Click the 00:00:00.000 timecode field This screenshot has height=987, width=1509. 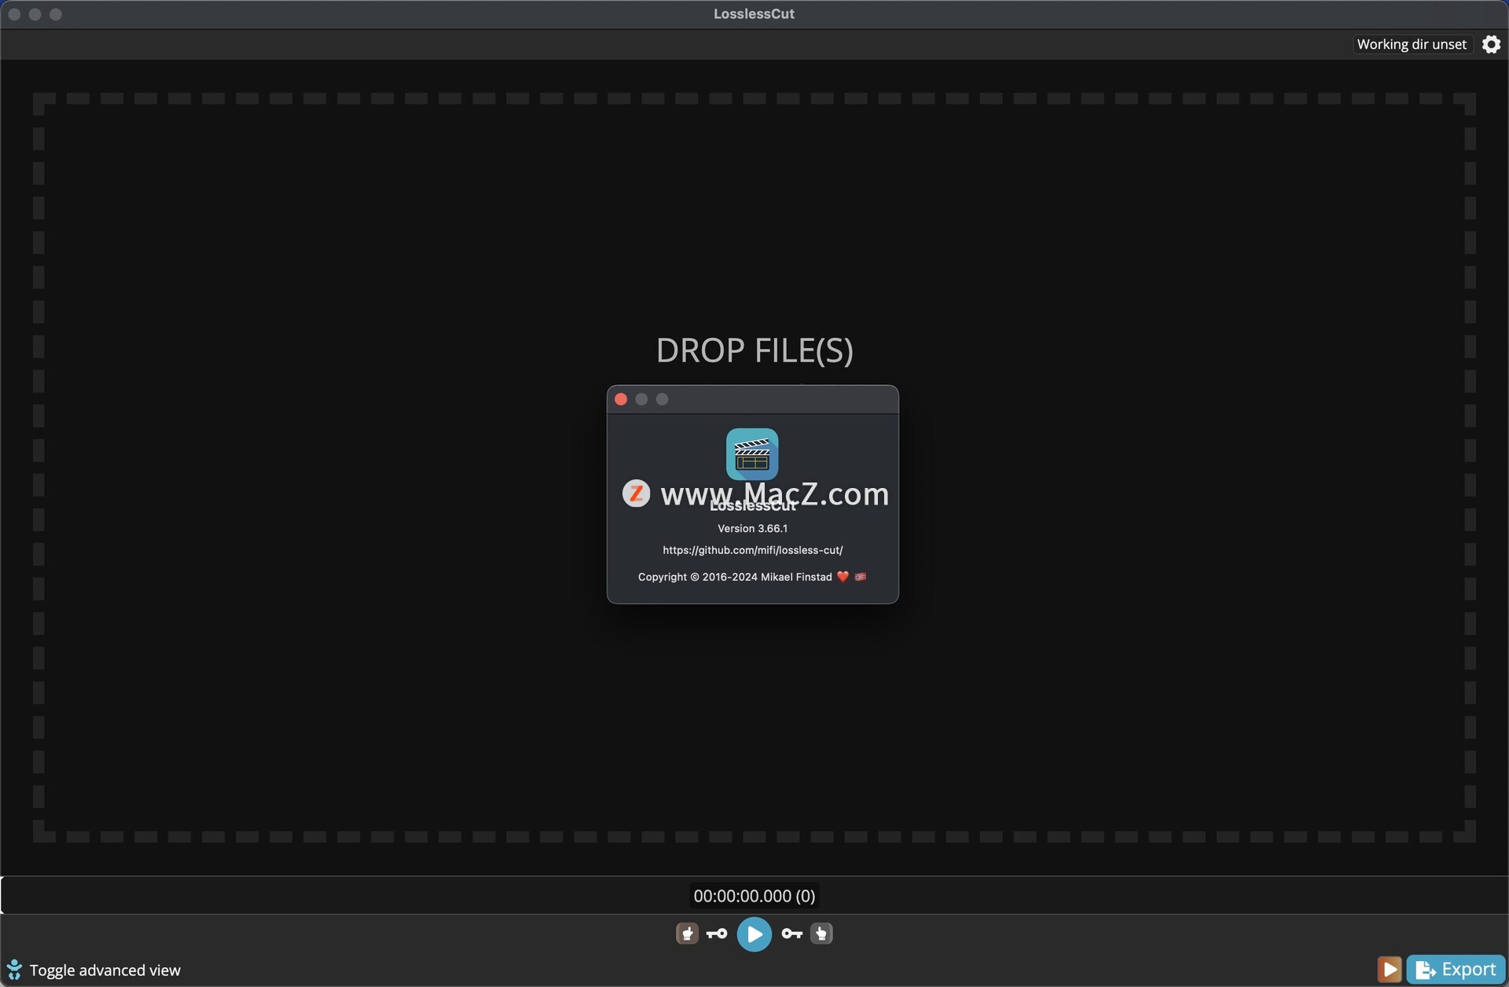[754, 896]
